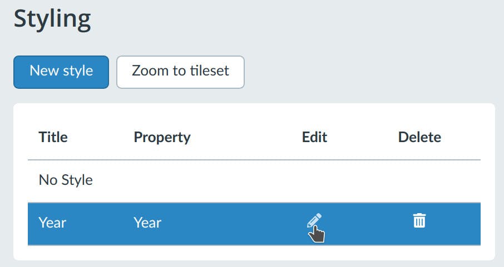Image resolution: width=504 pixels, height=267 pixels.
Task: Click the Year property value cell
Action: (x=147, y=223)
